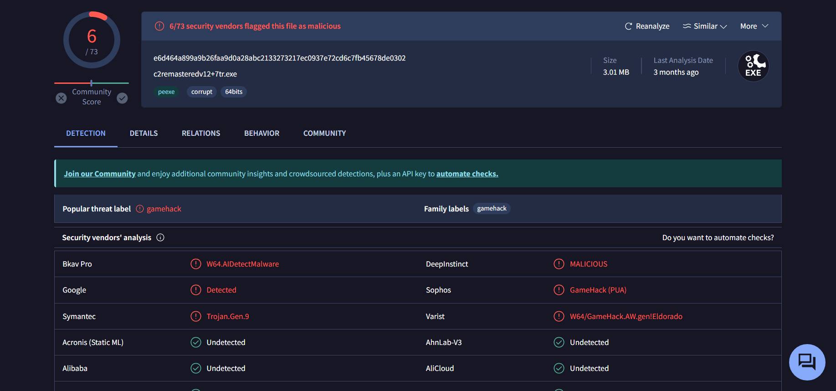Click the 64bits tag
The image size is (836, 391).
tap(234, 92)
